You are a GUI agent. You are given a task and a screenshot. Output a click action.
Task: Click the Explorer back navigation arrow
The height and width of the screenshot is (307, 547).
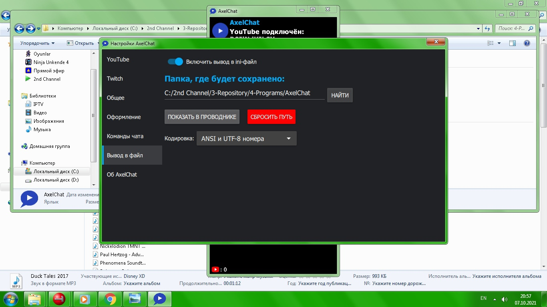[19, 28]
